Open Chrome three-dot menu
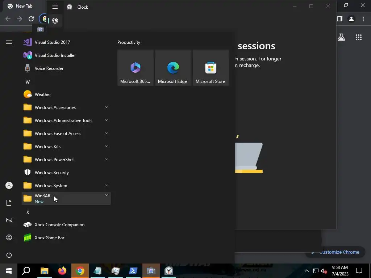This screenshot has height=278, width=371. tap(363, 19)
